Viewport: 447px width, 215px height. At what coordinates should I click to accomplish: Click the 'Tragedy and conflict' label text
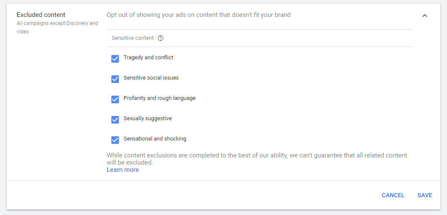[148, 57]
